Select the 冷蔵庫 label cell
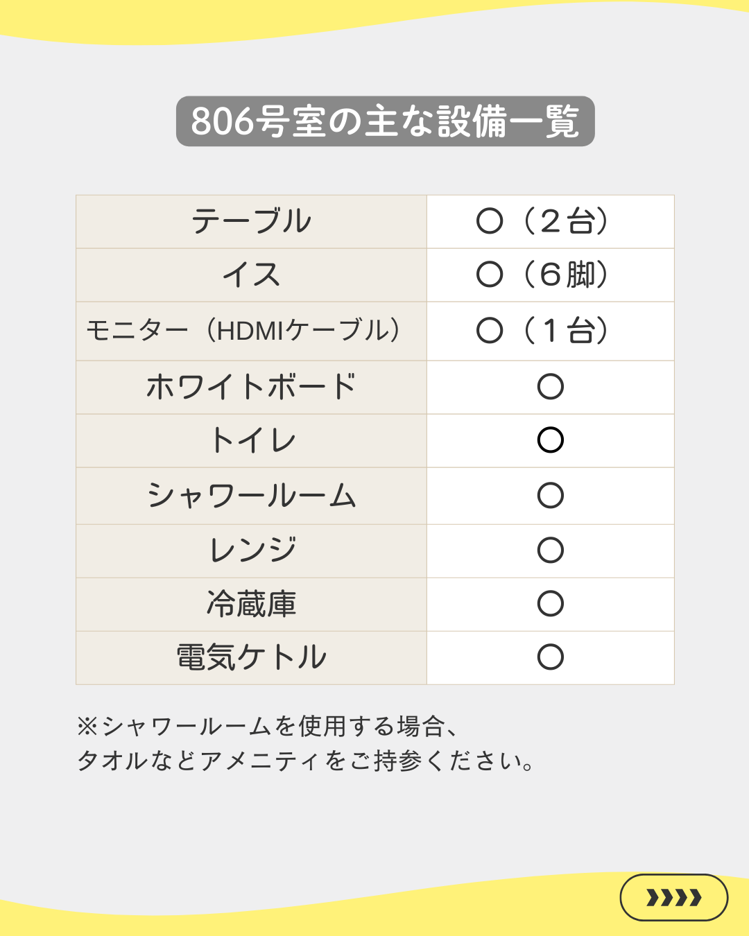This screenshot has height=936, width=749. [x=251, y=604]
